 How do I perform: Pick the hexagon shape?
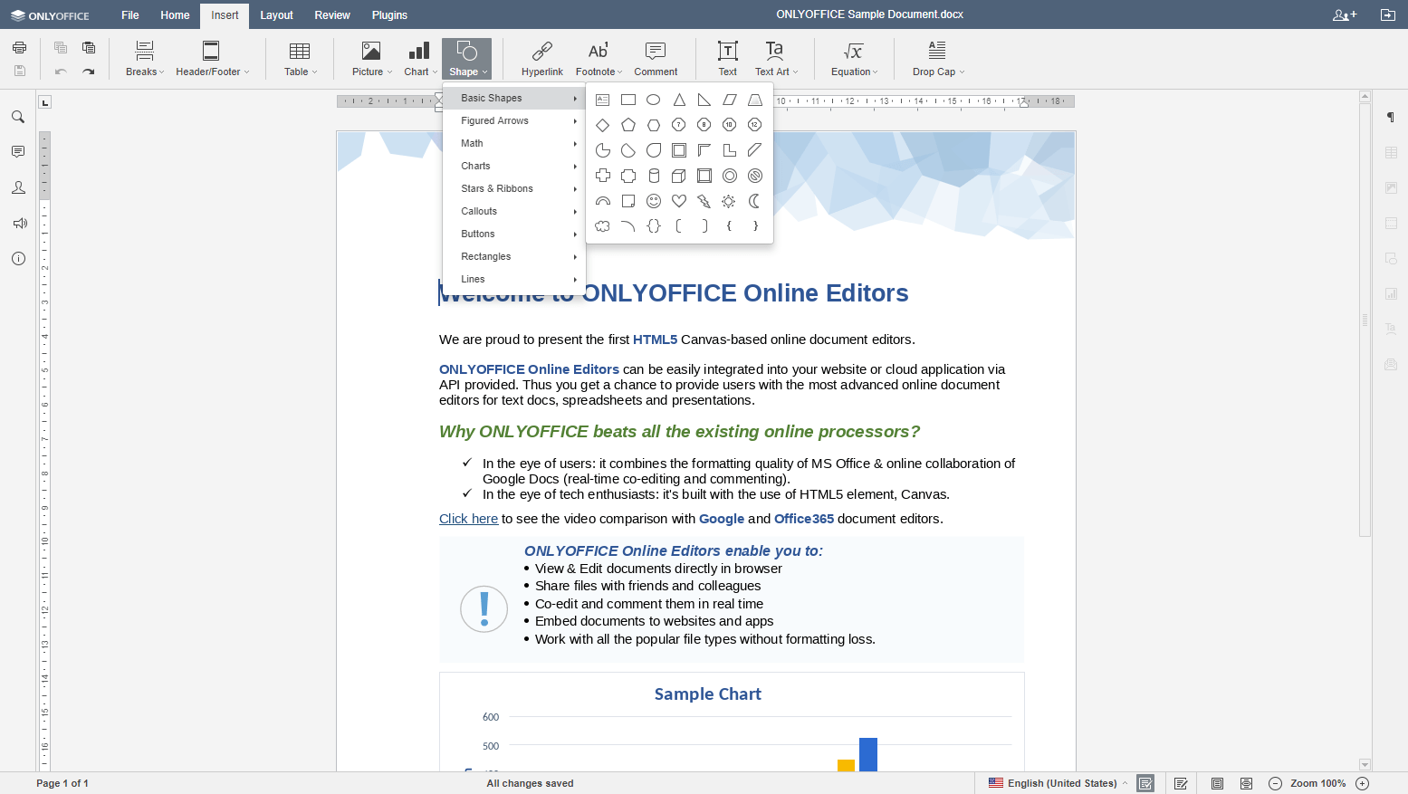[654, 125]
